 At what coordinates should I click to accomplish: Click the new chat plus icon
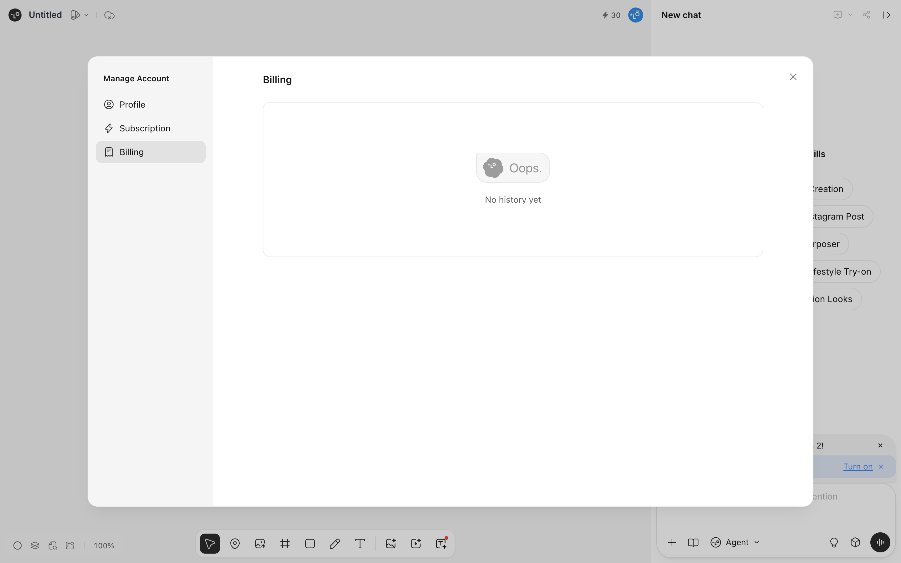pos(837,15)
